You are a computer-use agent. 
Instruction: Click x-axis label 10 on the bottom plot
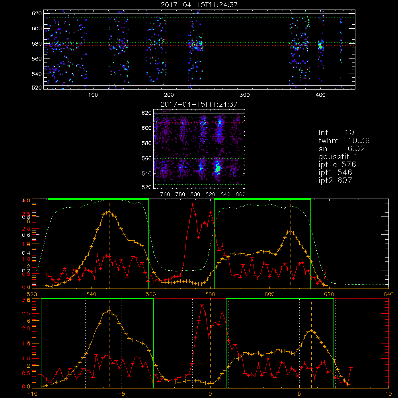(x=388, y=394)
